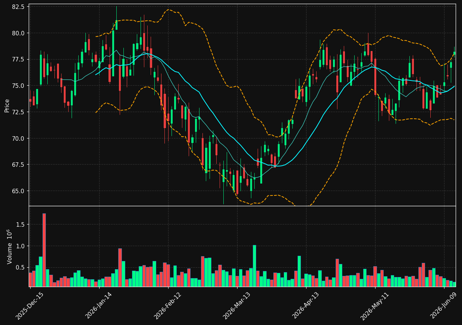This screenshot has height=325, width=462.
Task: Click the 70.0 price axis value
Action: click(19, 138)
